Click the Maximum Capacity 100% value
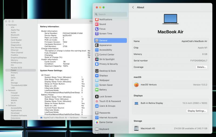 pos(66,66)
